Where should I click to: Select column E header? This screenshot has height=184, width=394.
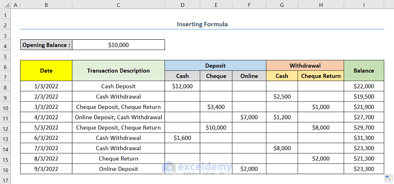(x=216, y=4)
